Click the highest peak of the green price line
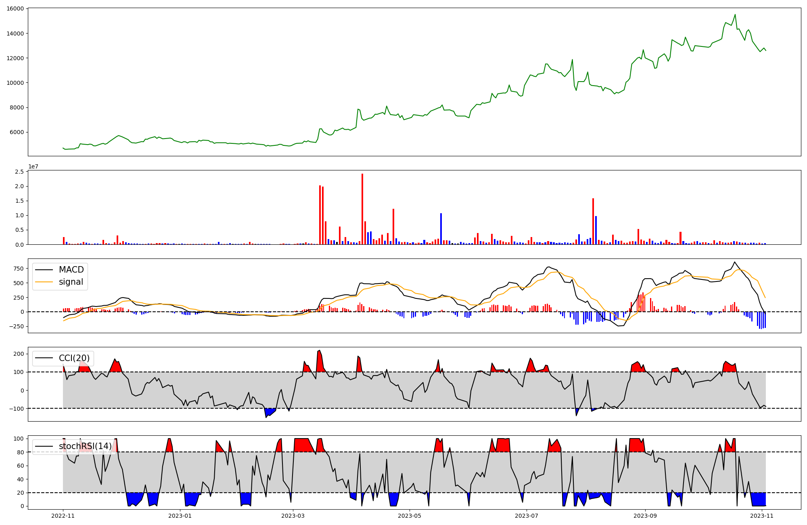 [735, 15]
